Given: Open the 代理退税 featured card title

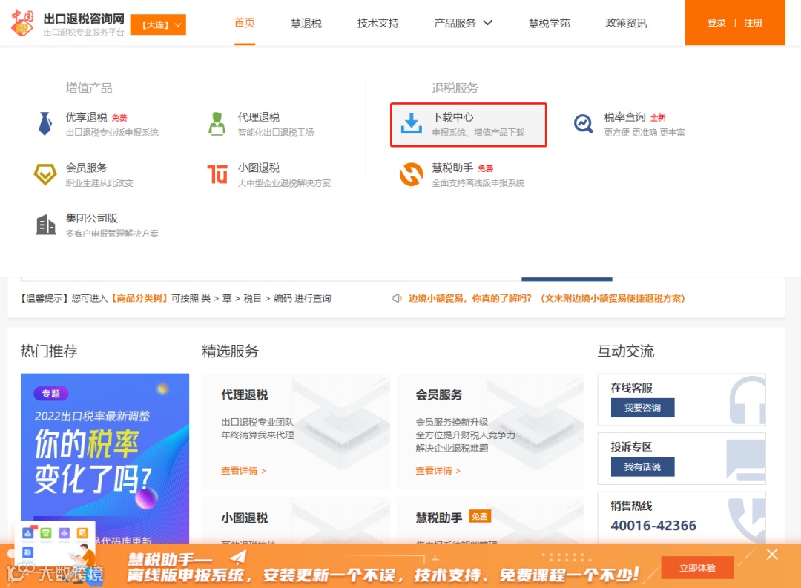Looking at the screenshot, I should [x=244, y=395].
